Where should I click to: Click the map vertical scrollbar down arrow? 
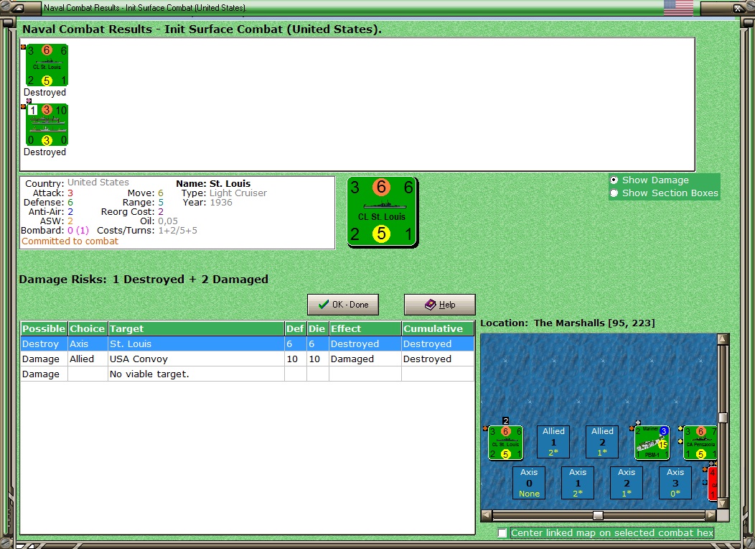(722, 503)
